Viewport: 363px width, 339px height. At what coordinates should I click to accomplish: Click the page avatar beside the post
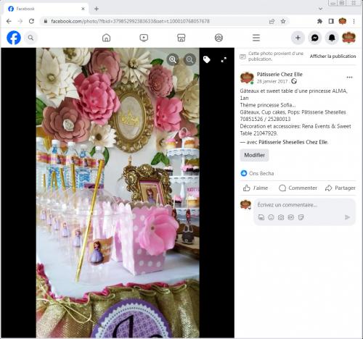coord(247,78)
